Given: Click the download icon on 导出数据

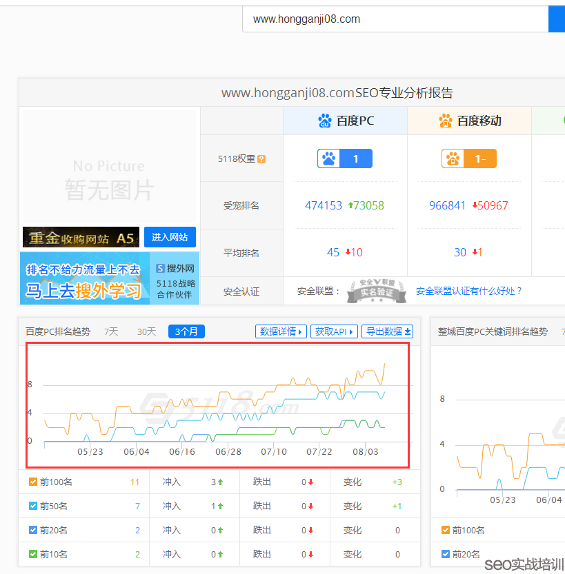Looking at the screenshot, I should coord(408,331).
